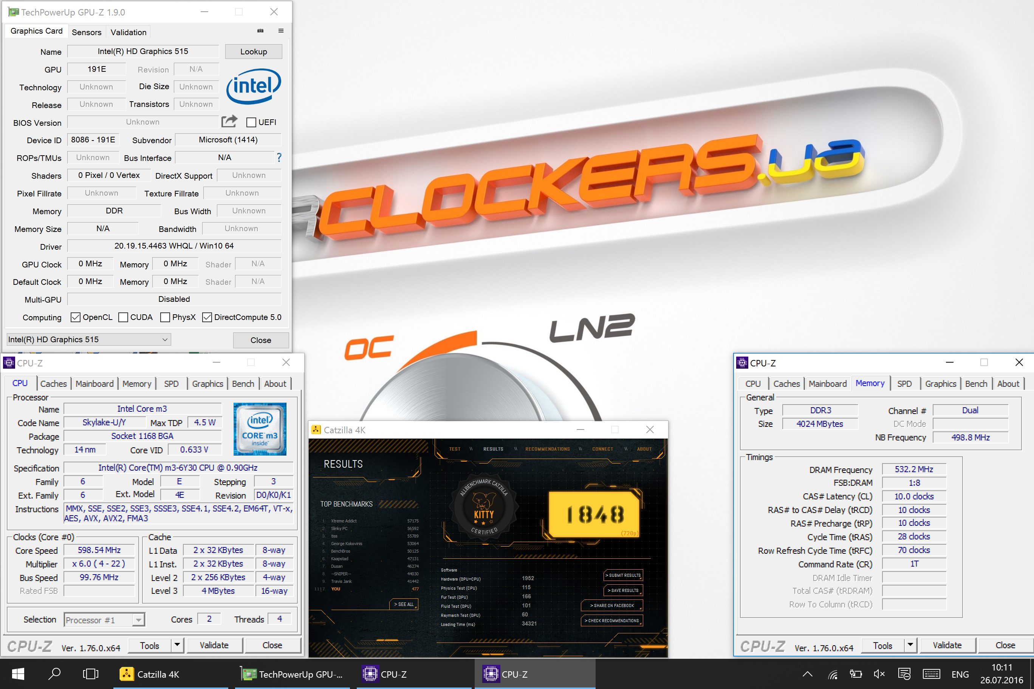
Task: Click the right CPU-Z title bar icon
Action: tap(742, 363)
